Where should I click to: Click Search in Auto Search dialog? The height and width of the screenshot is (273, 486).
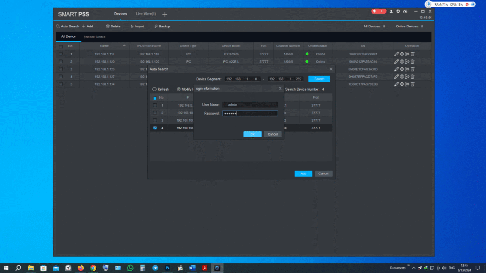point(319,79)
